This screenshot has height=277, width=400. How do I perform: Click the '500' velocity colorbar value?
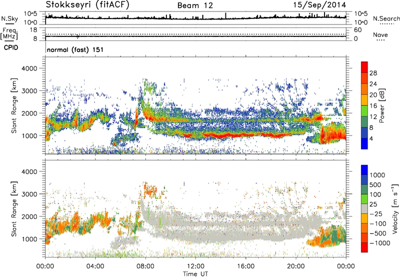[x=376, y=185]
